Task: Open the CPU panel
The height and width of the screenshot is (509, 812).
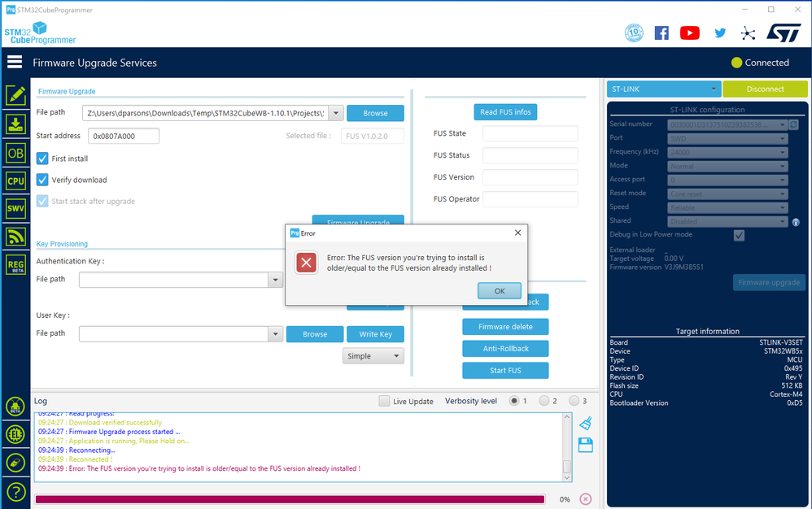Action: [x=15, y=181]
